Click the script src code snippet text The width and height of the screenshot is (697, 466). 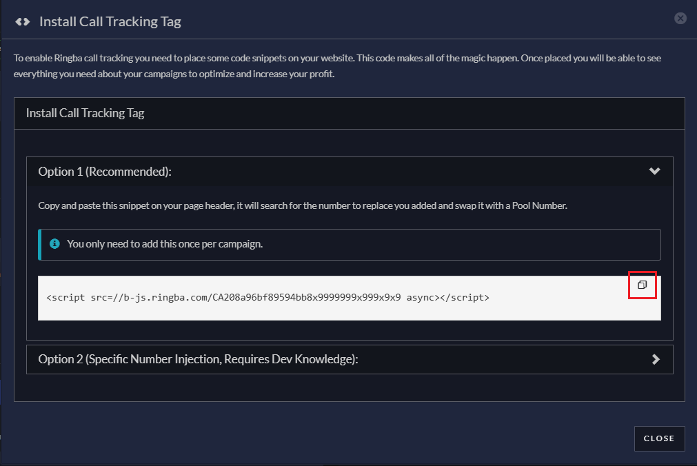[x=267, y=298]
